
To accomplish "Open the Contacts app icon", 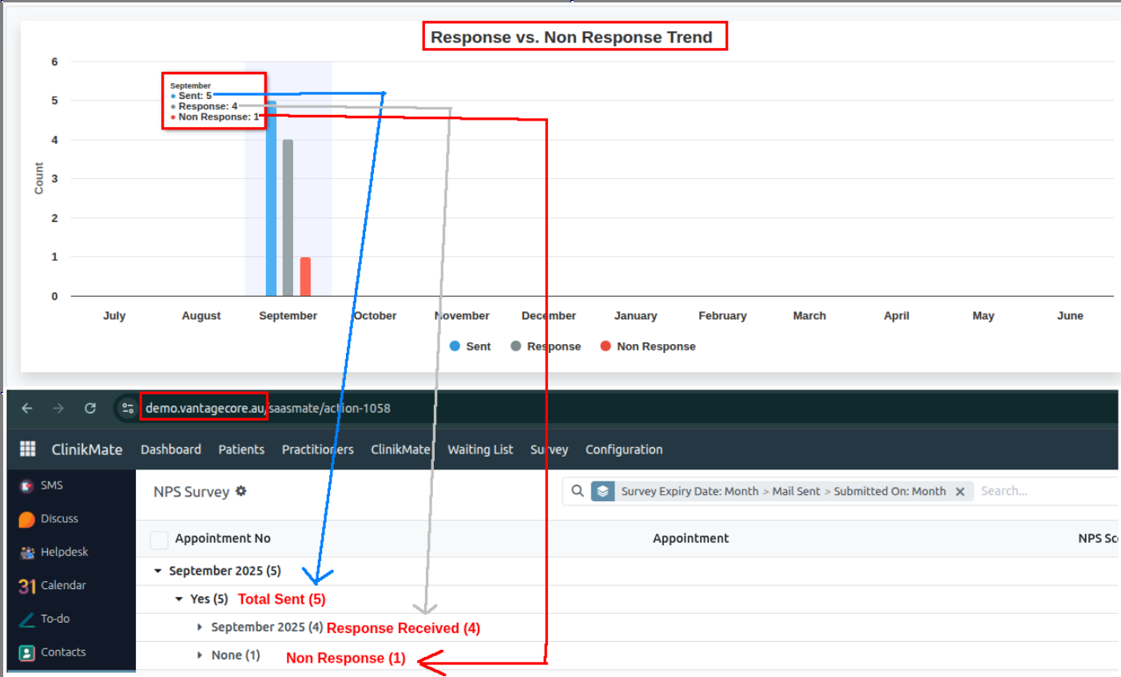I will pyautogui.click(x=27, y=653).
